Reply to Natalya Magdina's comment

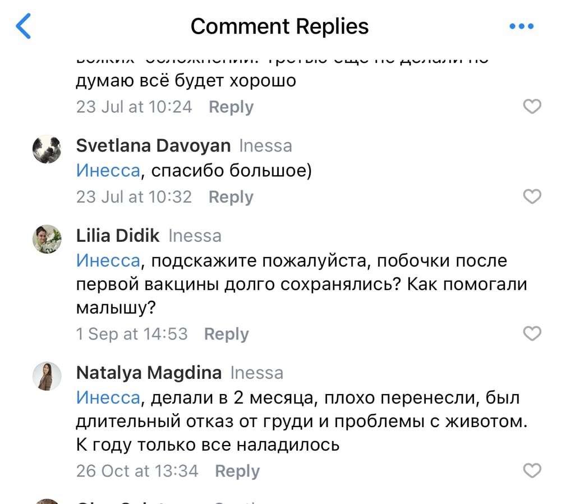click(x=237, y=471)
